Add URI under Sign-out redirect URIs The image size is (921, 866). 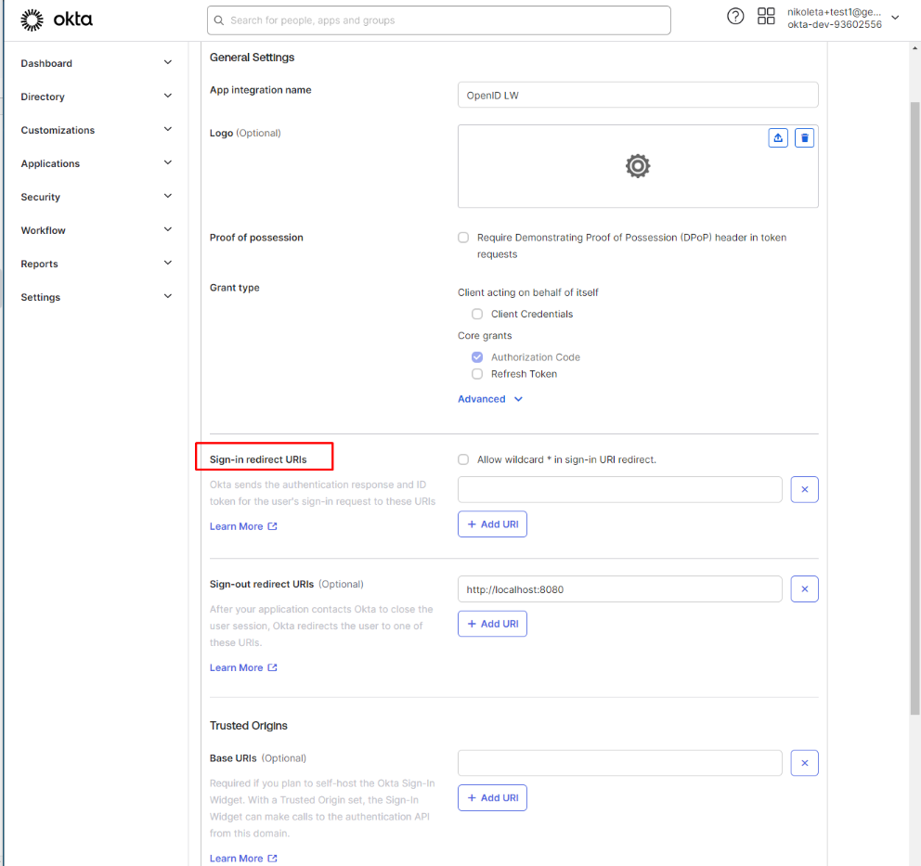492,624
